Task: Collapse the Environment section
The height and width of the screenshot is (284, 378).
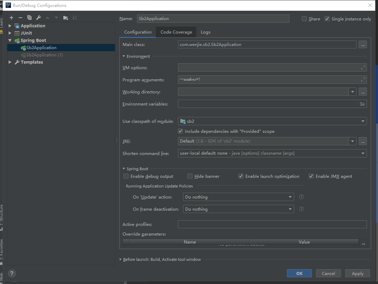Action: point(124,56)
